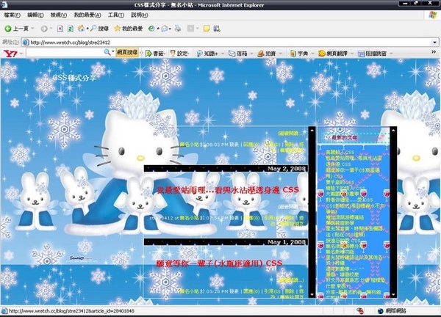The height and width of the screenshot is (317, 441).
Task: Click the 網頁搜尋 web search button
Action: point(127,53)
